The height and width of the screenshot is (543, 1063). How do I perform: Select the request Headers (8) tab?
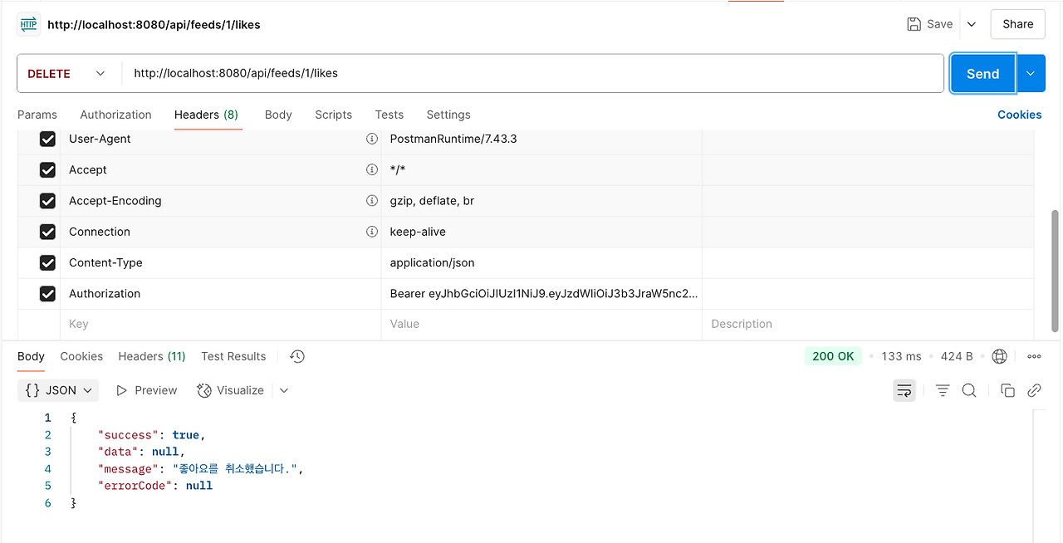pos(207,115)
